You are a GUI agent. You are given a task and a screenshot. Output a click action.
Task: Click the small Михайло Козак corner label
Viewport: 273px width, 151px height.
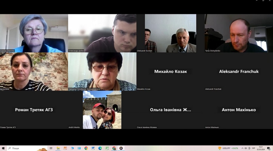coord(144,89)
